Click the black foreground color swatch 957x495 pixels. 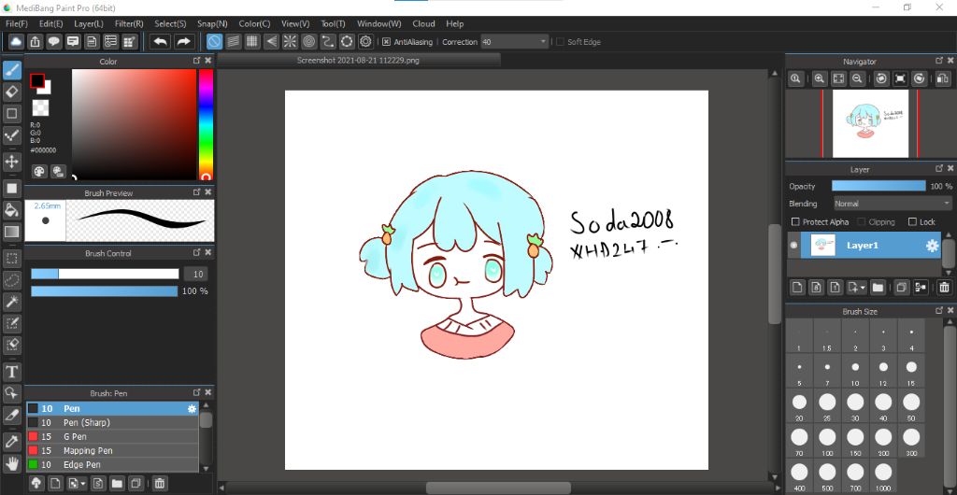(x=37, y=80)
